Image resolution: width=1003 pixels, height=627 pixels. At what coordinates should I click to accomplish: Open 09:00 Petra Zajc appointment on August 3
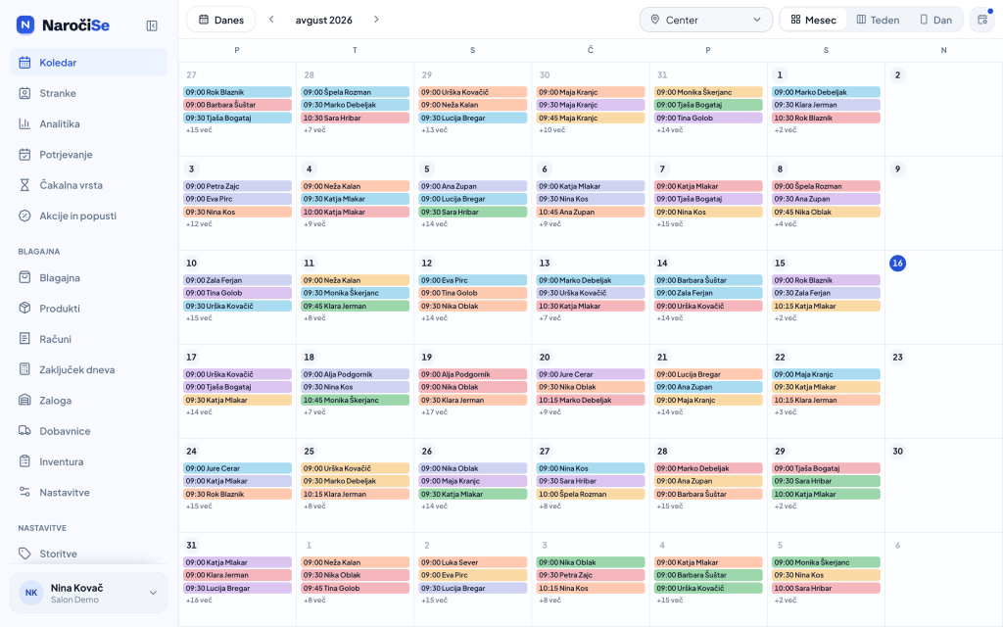pos(237,186)
